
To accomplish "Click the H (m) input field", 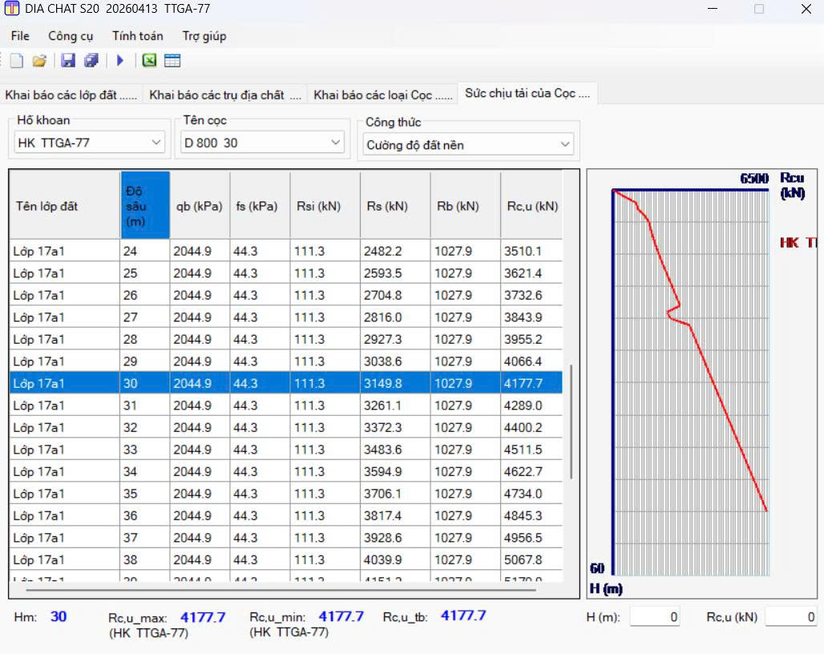I will 654,616.
